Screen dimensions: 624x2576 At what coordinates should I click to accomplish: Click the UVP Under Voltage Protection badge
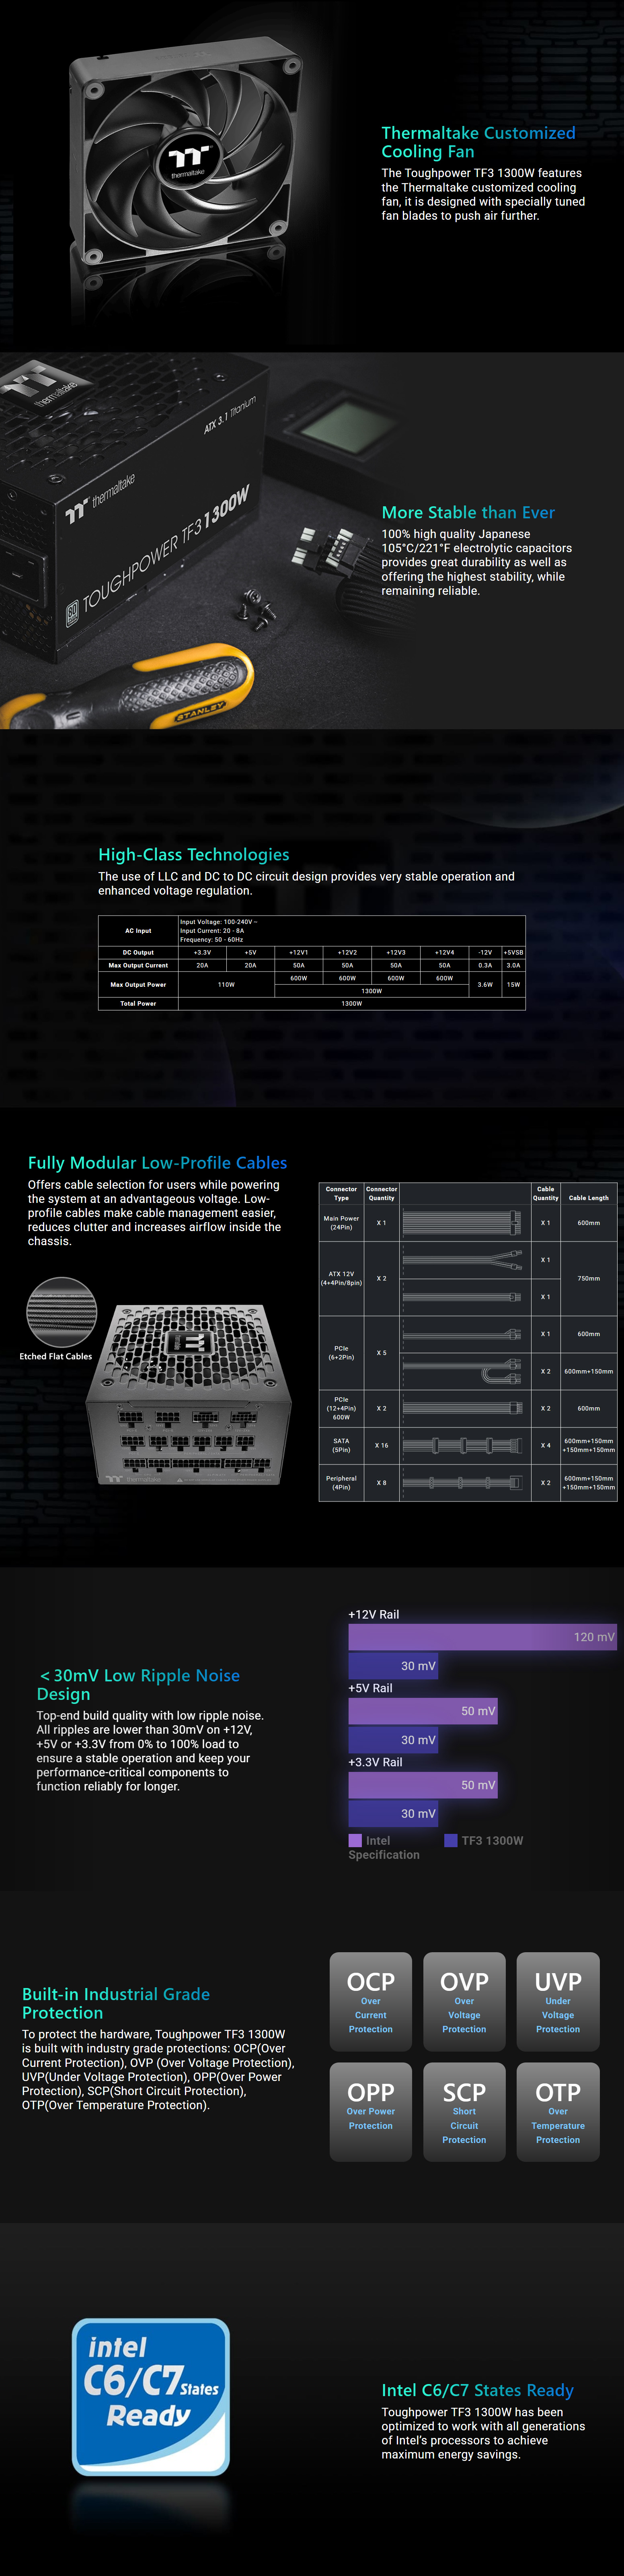(558, 2002)
